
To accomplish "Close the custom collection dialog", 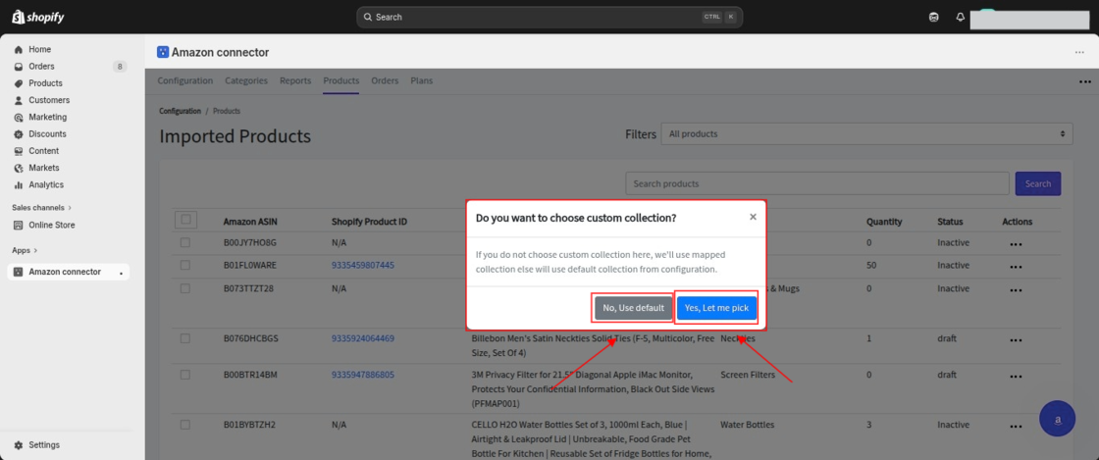I will pos(753,217).
